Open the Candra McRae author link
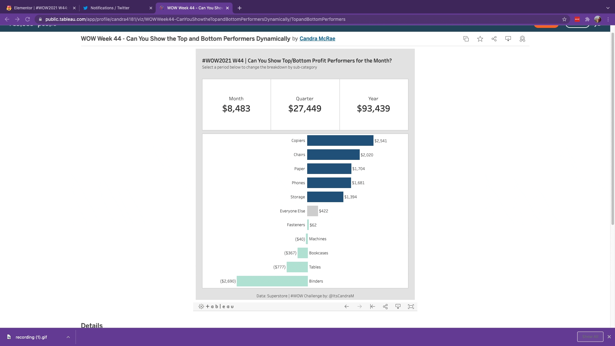The image size is (615, 346). click(317, 38)
